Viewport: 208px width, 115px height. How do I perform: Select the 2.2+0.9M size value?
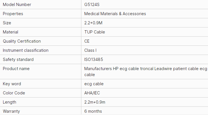(x=93, y=23)
